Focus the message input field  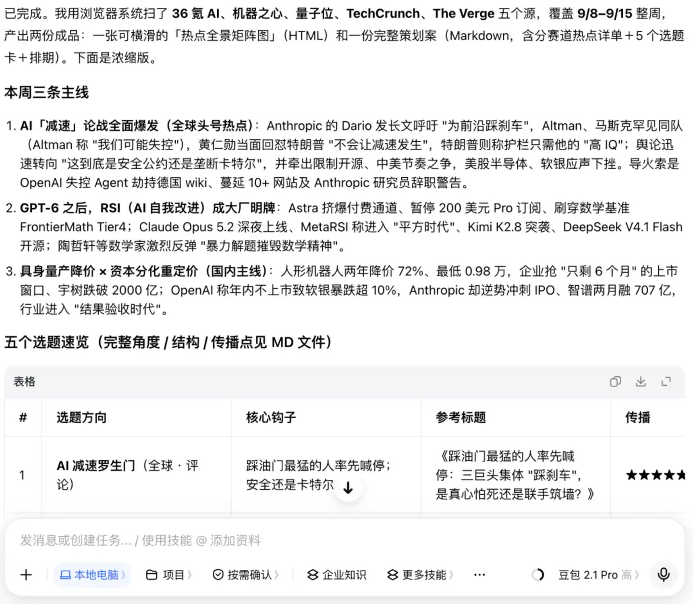(x=344, y=540)
